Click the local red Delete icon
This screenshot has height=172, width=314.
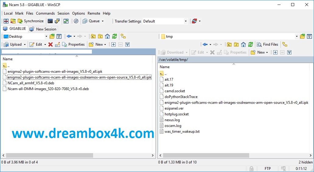point(51,44)
